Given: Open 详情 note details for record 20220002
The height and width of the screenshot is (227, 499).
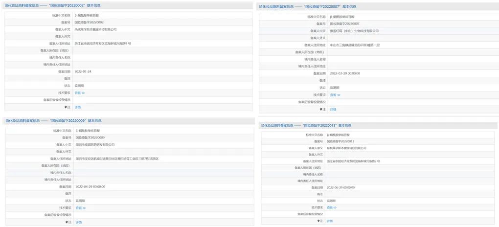Looking at the screenshot, I should coord(78,107).
